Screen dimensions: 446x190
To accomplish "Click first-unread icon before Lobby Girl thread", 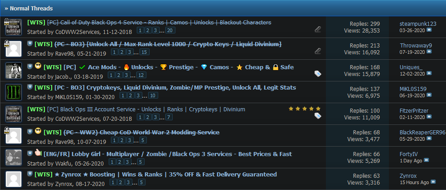I will pyautogui.click(x=30, y=153).
